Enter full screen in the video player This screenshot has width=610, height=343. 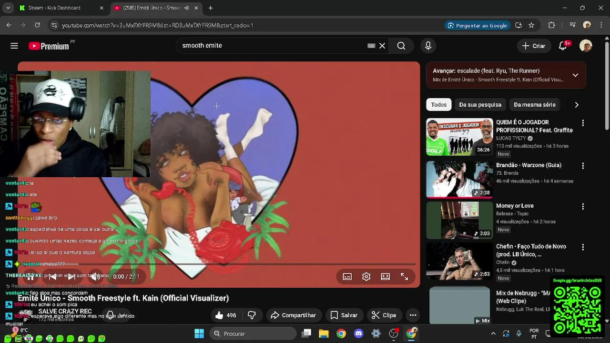pos(405,277)
